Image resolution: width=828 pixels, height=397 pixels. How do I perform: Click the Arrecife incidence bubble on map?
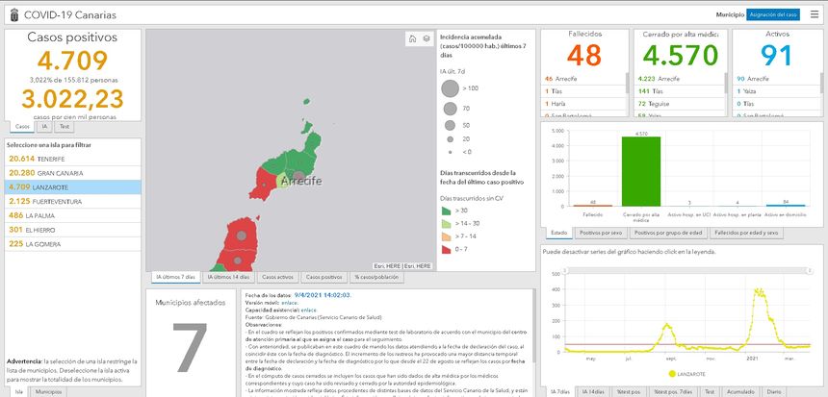[283, 180]
